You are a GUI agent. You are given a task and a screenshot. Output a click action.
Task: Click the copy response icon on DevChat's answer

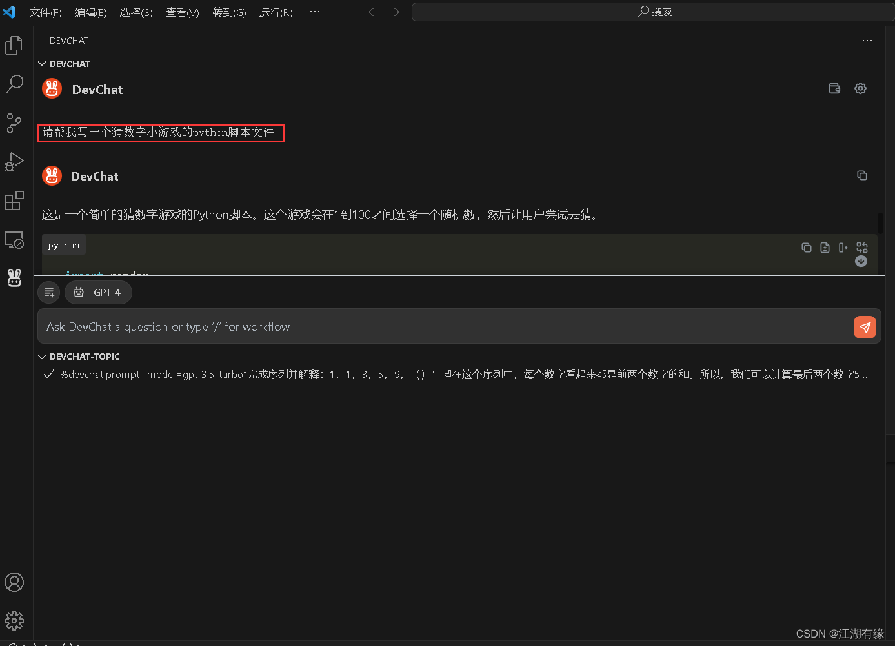861,175
